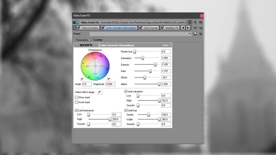Click Limit hue Smooth slider handle
The width and height of the screenshot is (276, 155).
138,124
